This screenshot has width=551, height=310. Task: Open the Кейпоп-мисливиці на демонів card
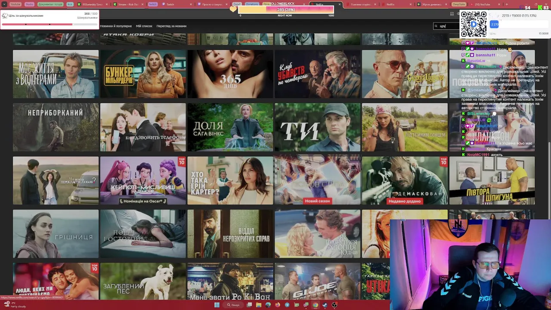pyautogui.click(x=143, y=180)
